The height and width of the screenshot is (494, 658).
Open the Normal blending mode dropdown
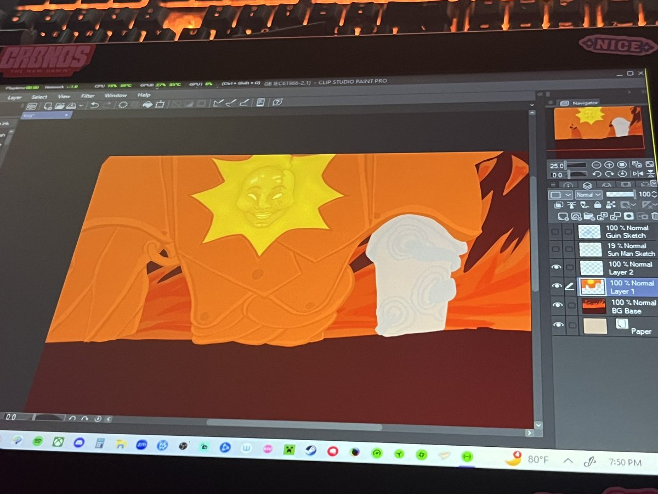589,194
